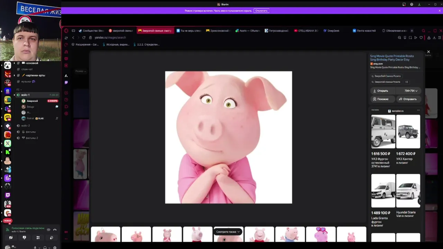The image size is (443, 249).
Task: Switch to the Авито — Объявления tab
Action: [247, 30]
